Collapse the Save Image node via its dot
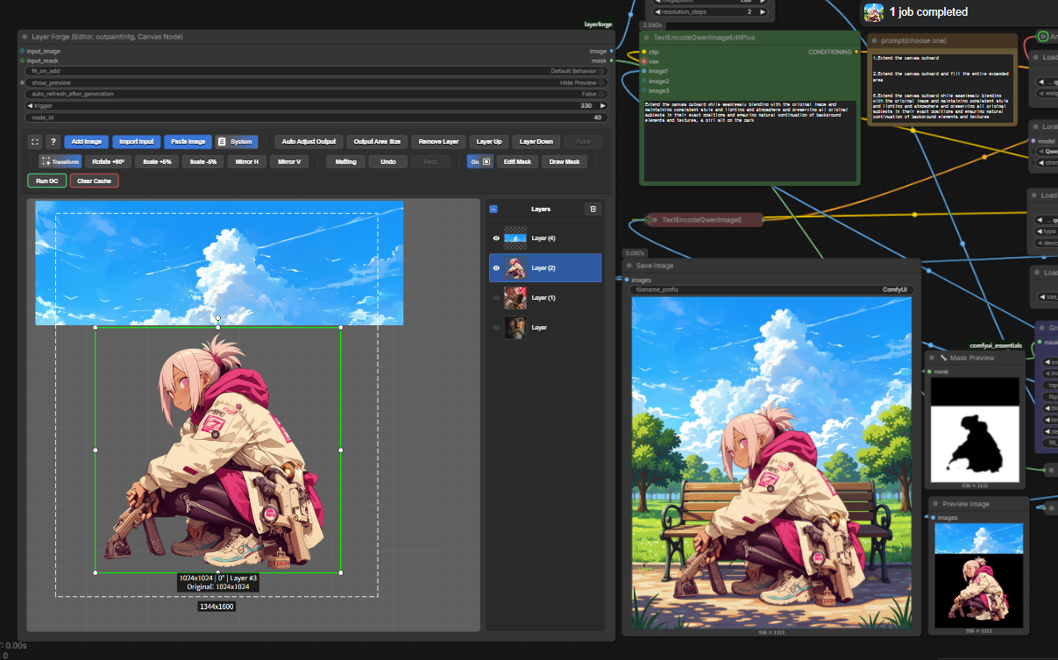Image resolution: width=1058 pixels, height=660 pixels. (629, 266)
